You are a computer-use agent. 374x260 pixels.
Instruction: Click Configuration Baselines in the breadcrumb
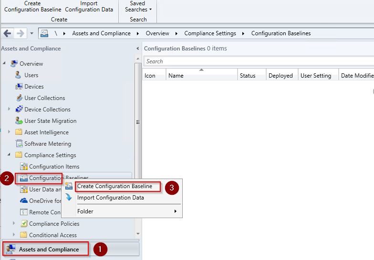tap(281, 33)
